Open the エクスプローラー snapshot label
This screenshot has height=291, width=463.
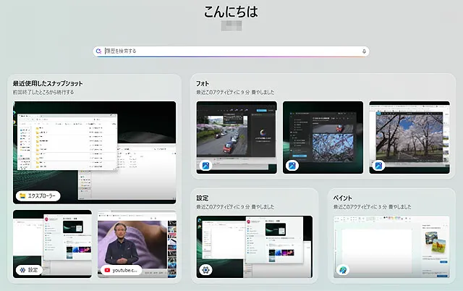[x=38, y=195]
